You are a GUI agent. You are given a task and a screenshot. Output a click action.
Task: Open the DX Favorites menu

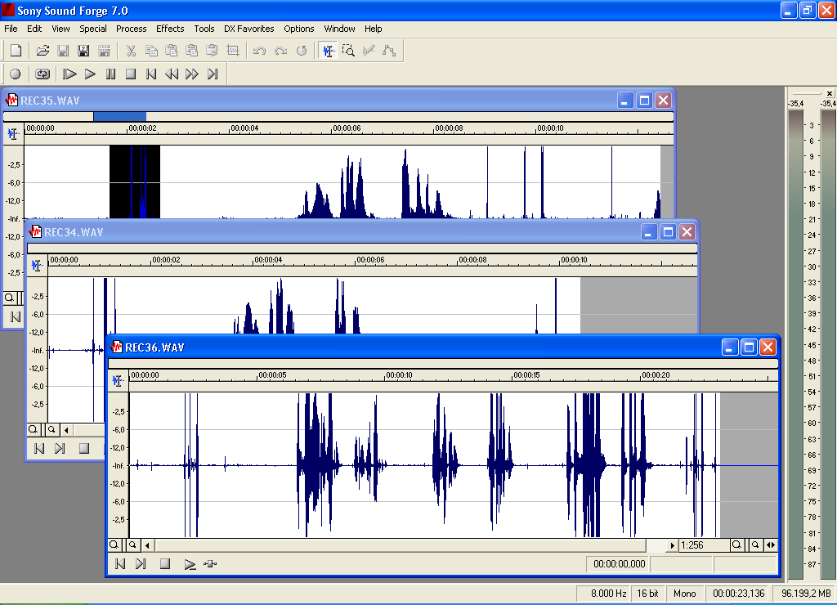click(248, 29)
